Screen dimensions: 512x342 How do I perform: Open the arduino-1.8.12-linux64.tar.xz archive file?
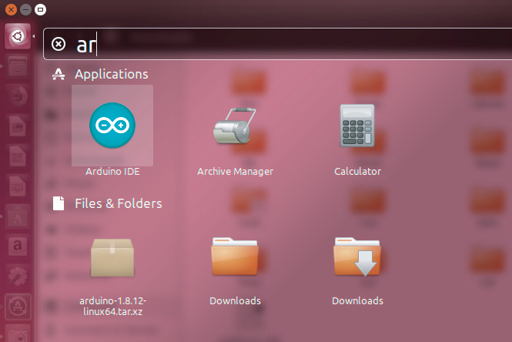112,258
